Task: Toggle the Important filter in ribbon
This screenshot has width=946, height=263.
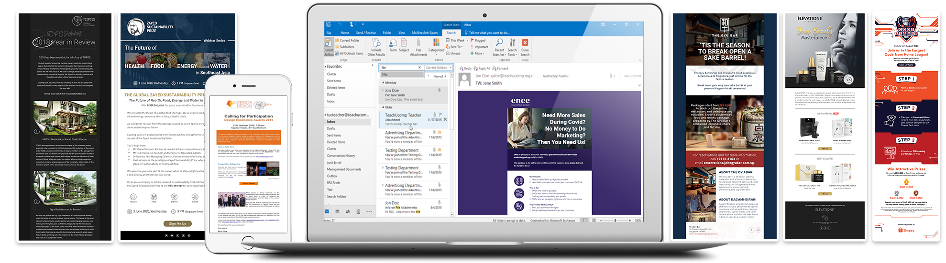Action: coord(481,47)
